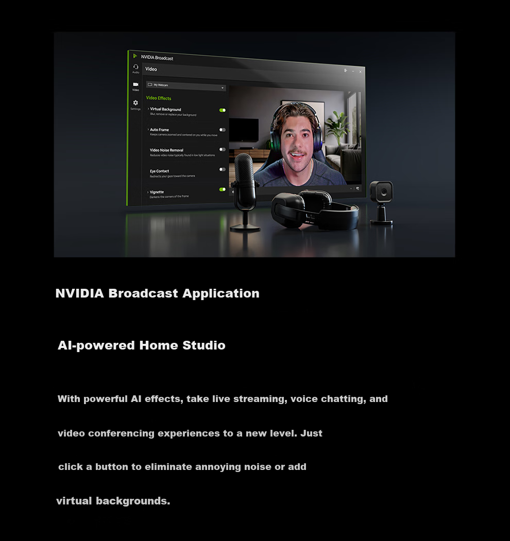Expand the Auto Frame options chevron
Viewport: 510px width, 541px height.
[148, 129]
